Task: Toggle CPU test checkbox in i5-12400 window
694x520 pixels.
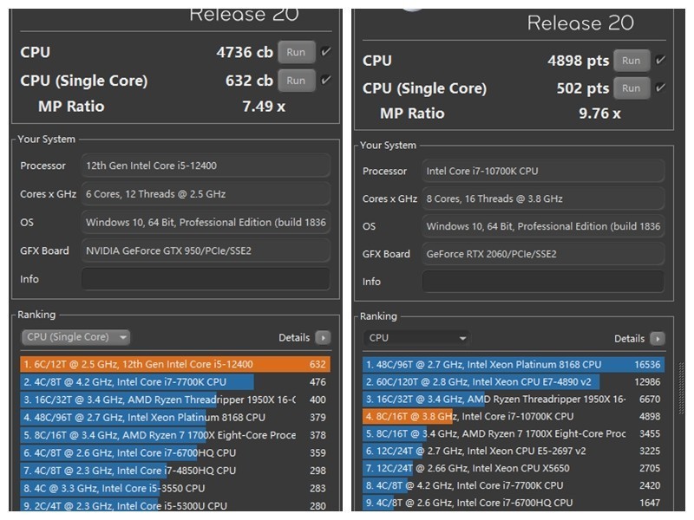Action: pyautogui.click(x=326, y=52)
